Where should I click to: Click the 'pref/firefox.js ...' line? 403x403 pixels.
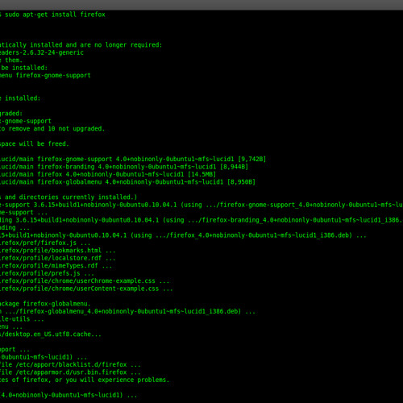45,243
